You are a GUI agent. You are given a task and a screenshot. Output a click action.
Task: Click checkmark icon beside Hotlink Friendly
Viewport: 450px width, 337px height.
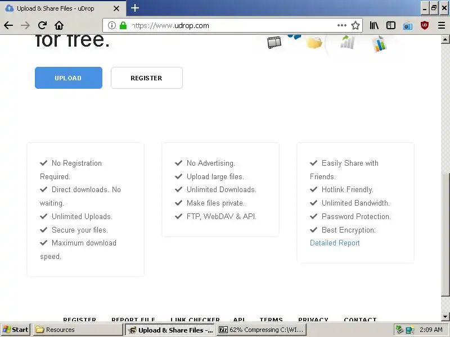coord(314,189)
